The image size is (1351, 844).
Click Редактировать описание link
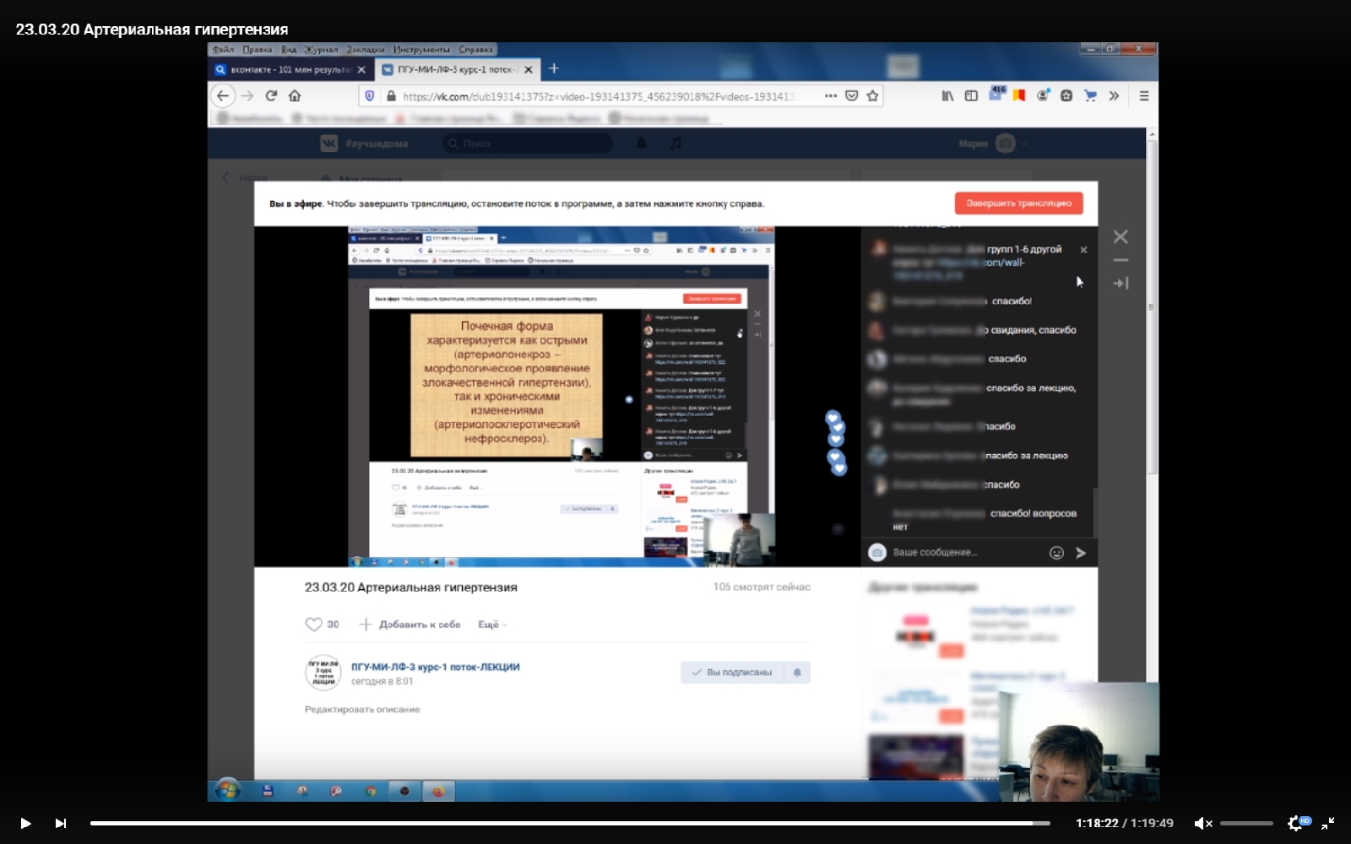pyautogui.click(x=362, y=710)
